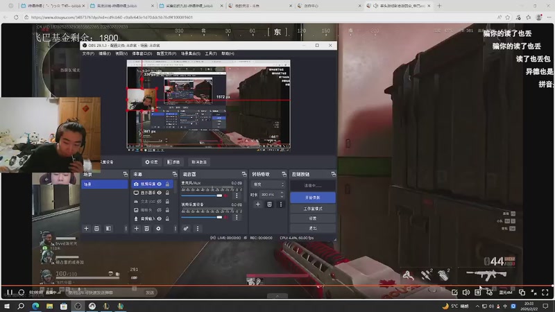Viewport: 555px width, 312px height.
Task: Open OBS 视图(V) menu
Action: pyautogui.click(x=121, y=54)
